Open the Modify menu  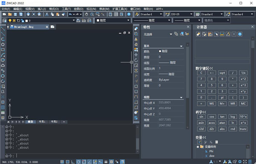point(104,9)
